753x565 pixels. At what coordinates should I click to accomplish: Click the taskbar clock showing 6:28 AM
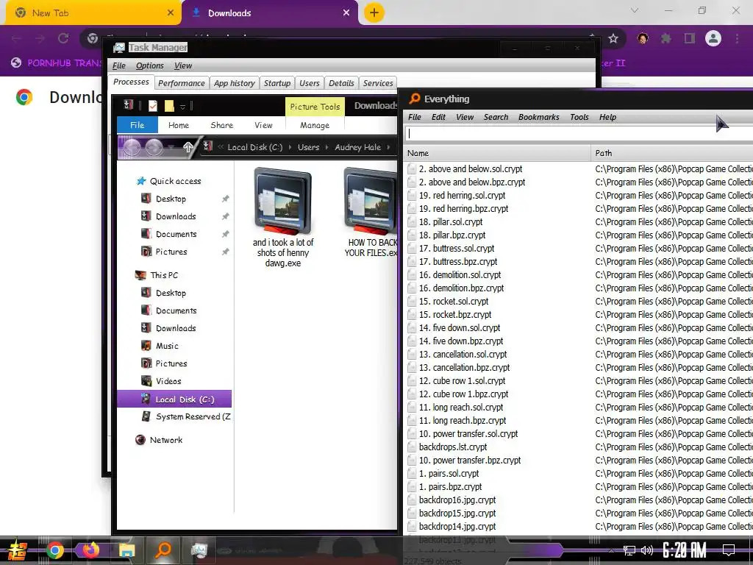coord(685,550)
